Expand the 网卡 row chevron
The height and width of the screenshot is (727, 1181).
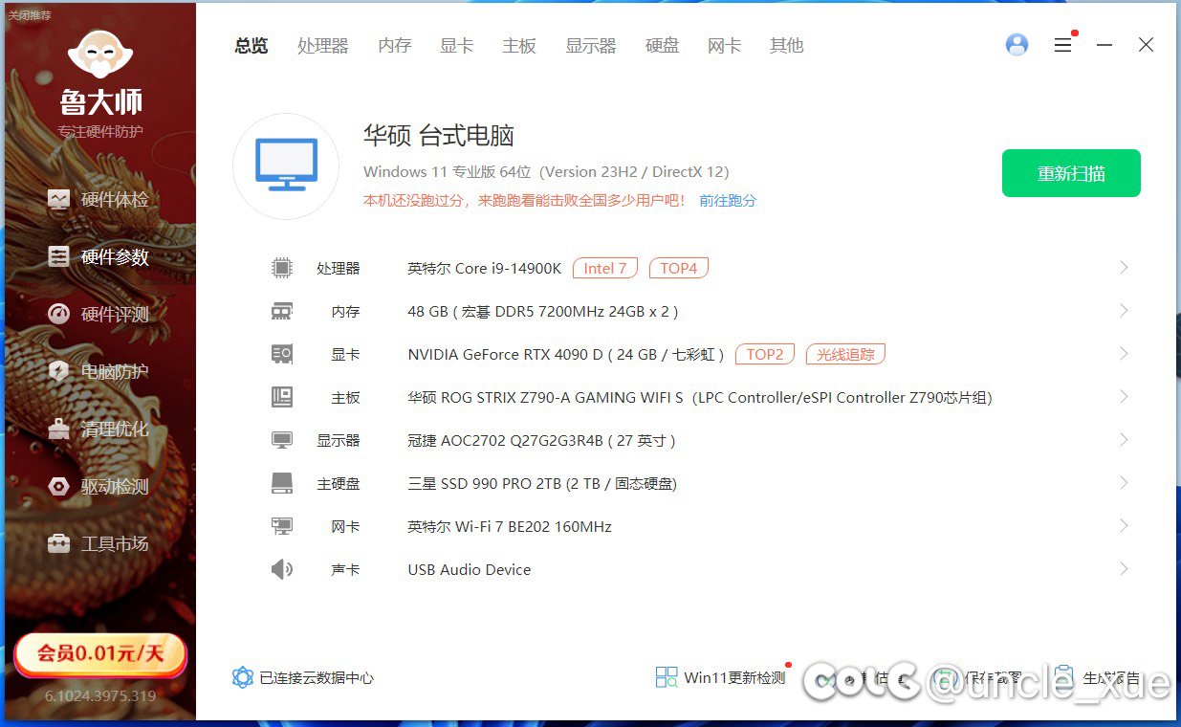coord(1124,526)
